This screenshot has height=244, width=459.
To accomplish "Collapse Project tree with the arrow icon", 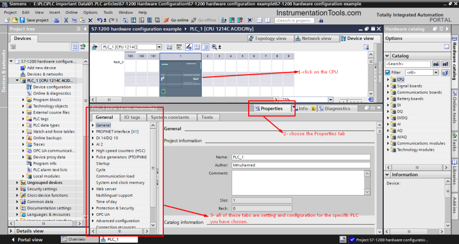I will click(85, 29).
